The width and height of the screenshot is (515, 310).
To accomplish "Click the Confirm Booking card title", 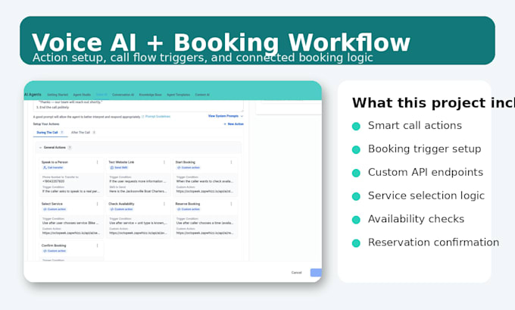I will pyautogui.click(x=54, y=246).
